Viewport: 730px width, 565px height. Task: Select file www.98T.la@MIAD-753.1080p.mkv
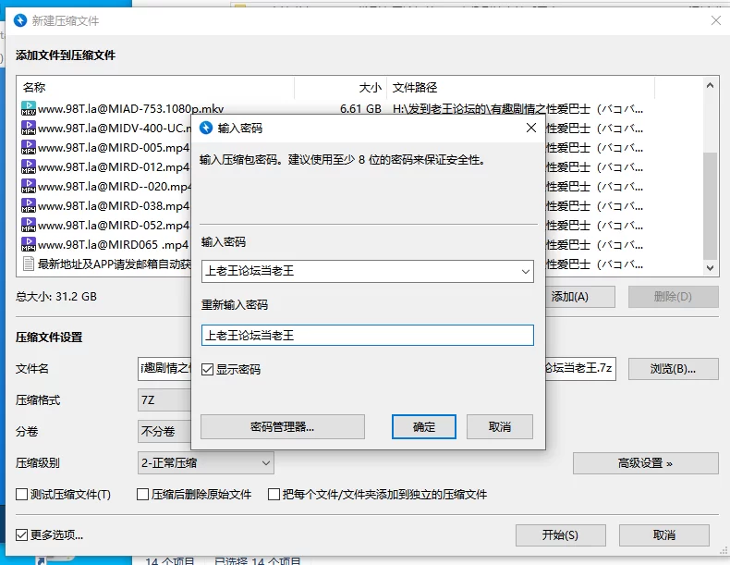(x=131, y=109)
